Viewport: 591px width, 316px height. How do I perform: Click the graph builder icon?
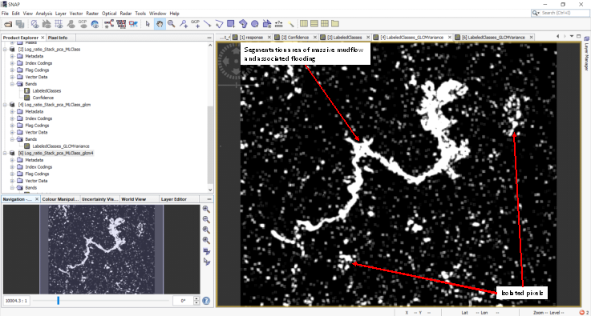pos(109,24)
